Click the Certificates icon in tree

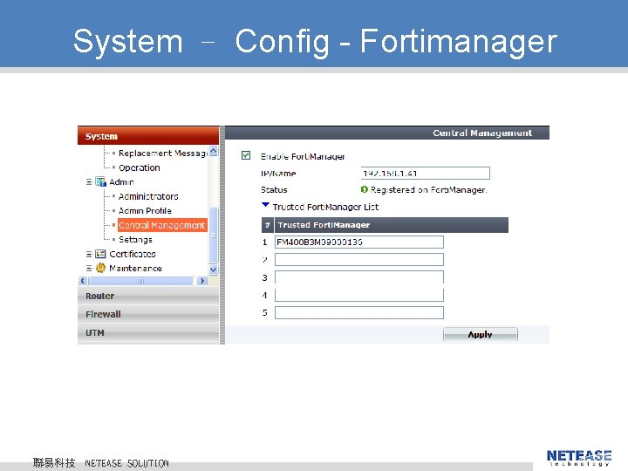point(100,254)
